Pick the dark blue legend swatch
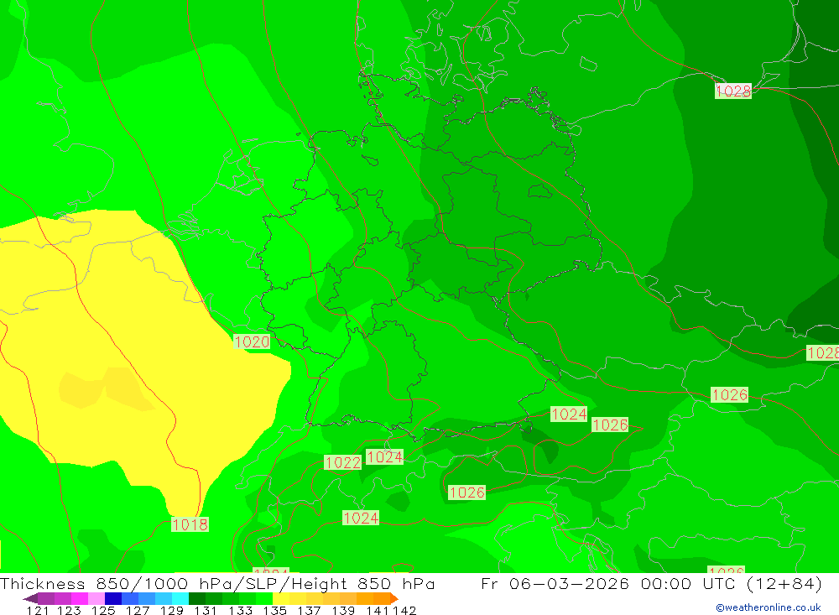 [113, 598]
